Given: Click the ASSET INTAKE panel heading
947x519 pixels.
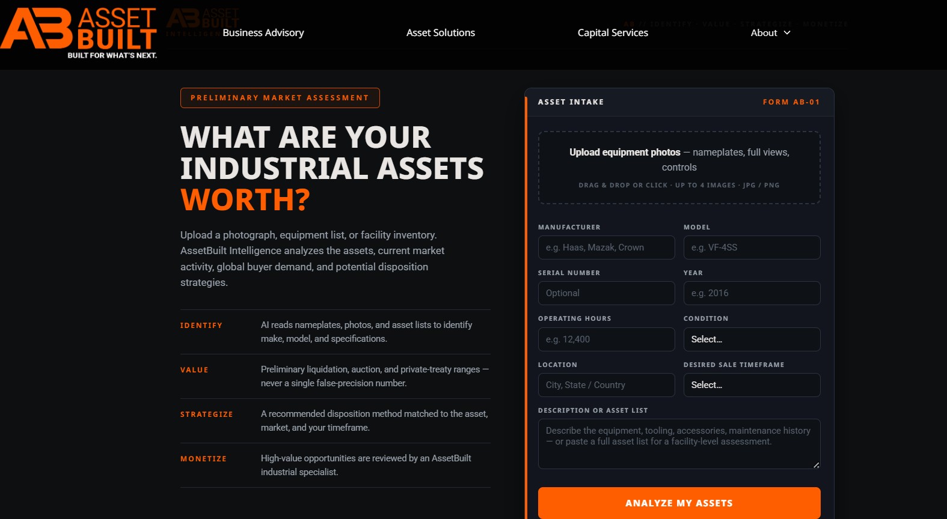Looking at the screenshot, I should [571, 102].
